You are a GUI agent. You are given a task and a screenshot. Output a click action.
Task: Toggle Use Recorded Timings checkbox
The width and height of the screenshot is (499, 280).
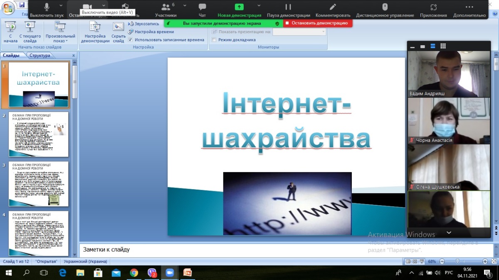131,40
